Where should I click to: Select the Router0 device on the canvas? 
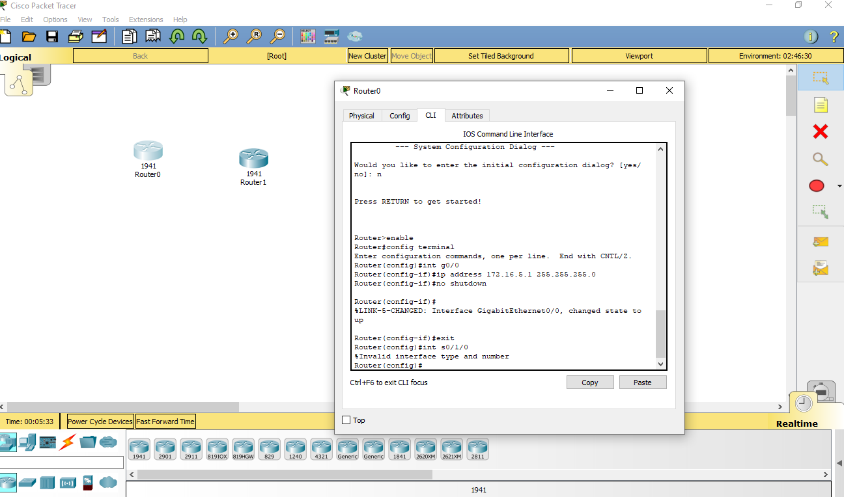[x=148, y=151]
